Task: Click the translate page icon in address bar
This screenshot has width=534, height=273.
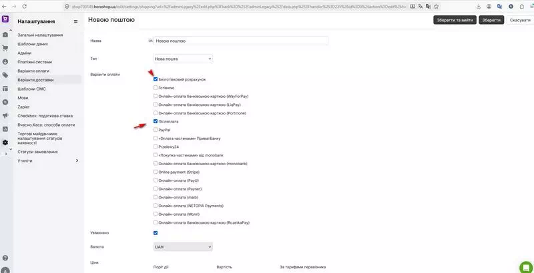Action: [421, 6]
